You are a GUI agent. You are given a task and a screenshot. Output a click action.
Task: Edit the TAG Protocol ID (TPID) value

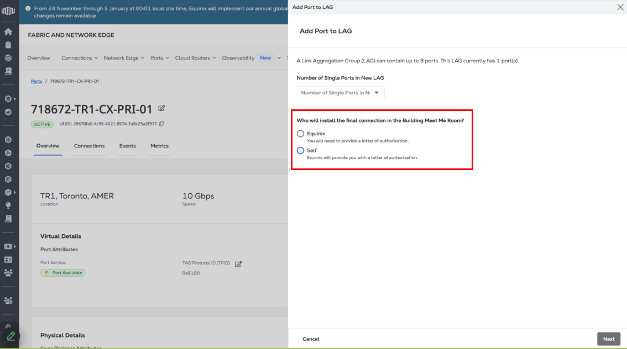point(238,264)
